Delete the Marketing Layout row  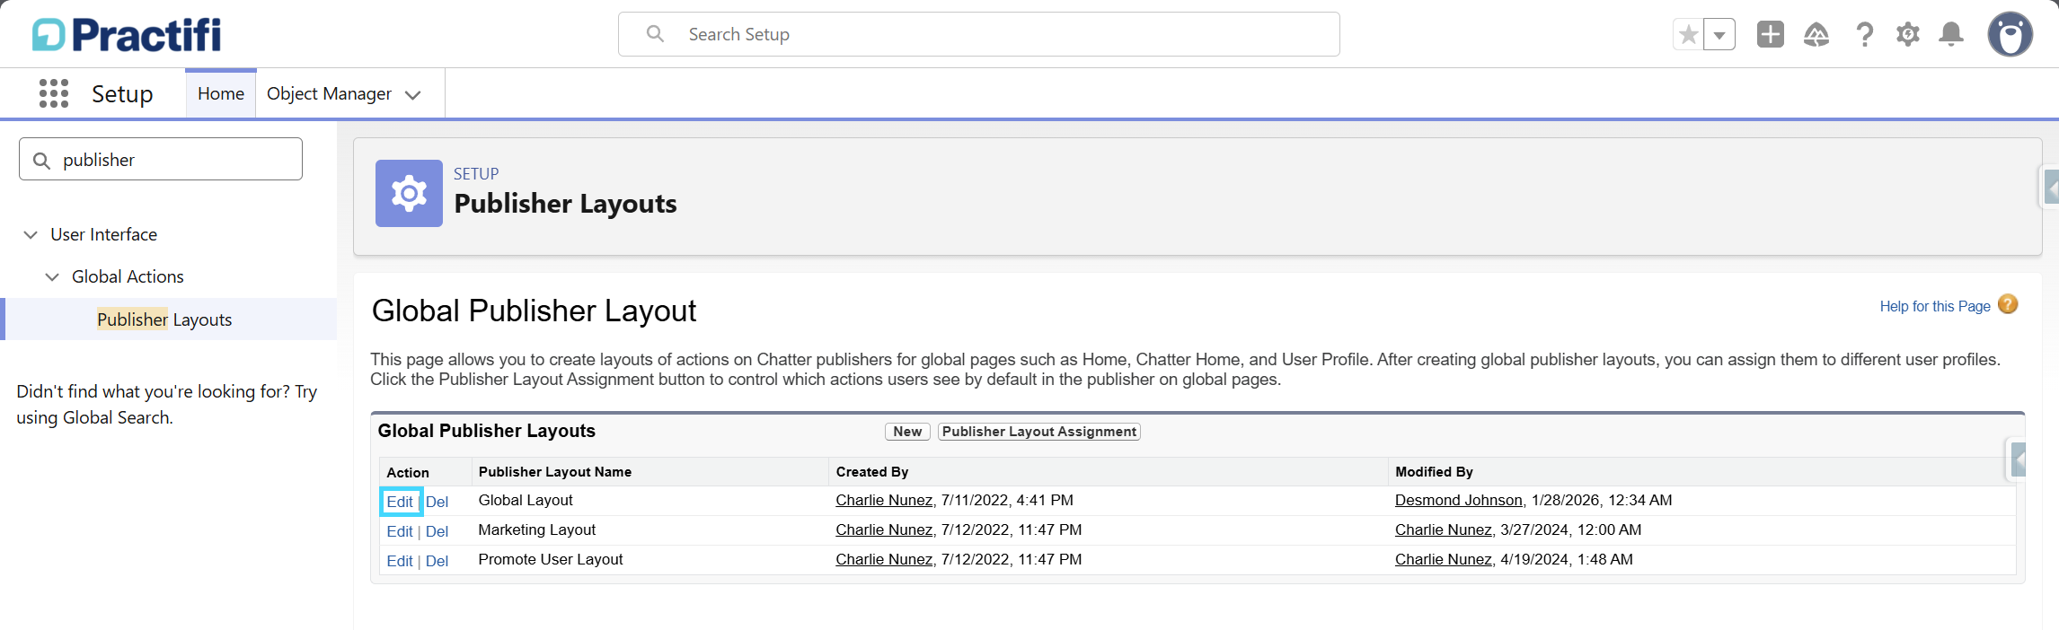437,531
